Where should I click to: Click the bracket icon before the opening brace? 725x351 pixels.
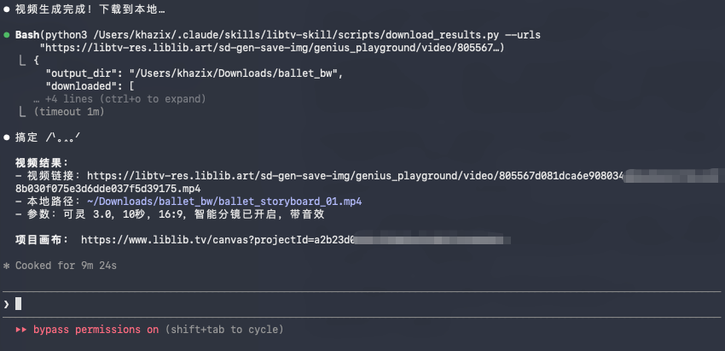pyautogui.click(x=22, y=61)
